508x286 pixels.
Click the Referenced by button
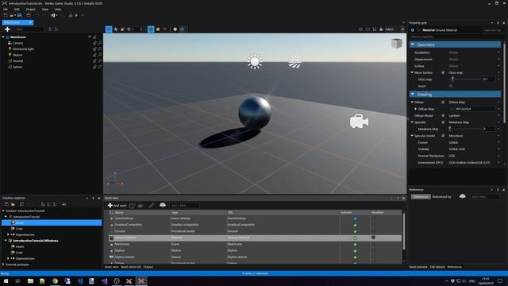pyautogui.click(x=441, y=196)
